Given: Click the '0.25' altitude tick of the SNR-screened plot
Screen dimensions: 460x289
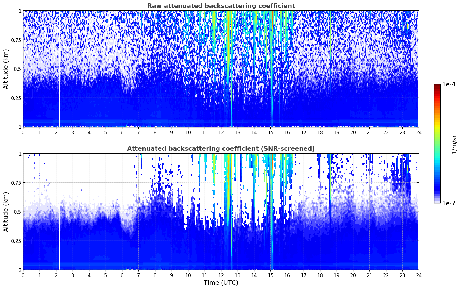Looking at the screenshot, I should [17, 241].
